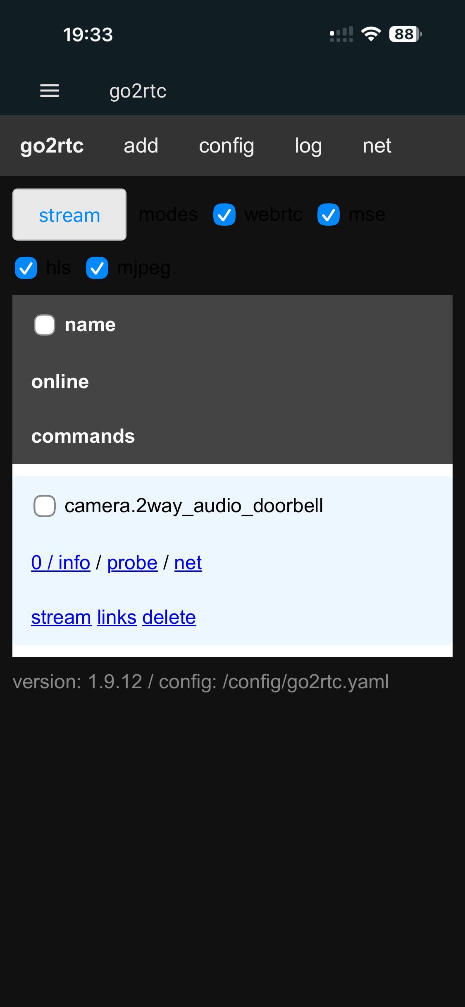This screenshot has height=1007, width=465.
Task: Click the probe link
Action: [132, 563]
